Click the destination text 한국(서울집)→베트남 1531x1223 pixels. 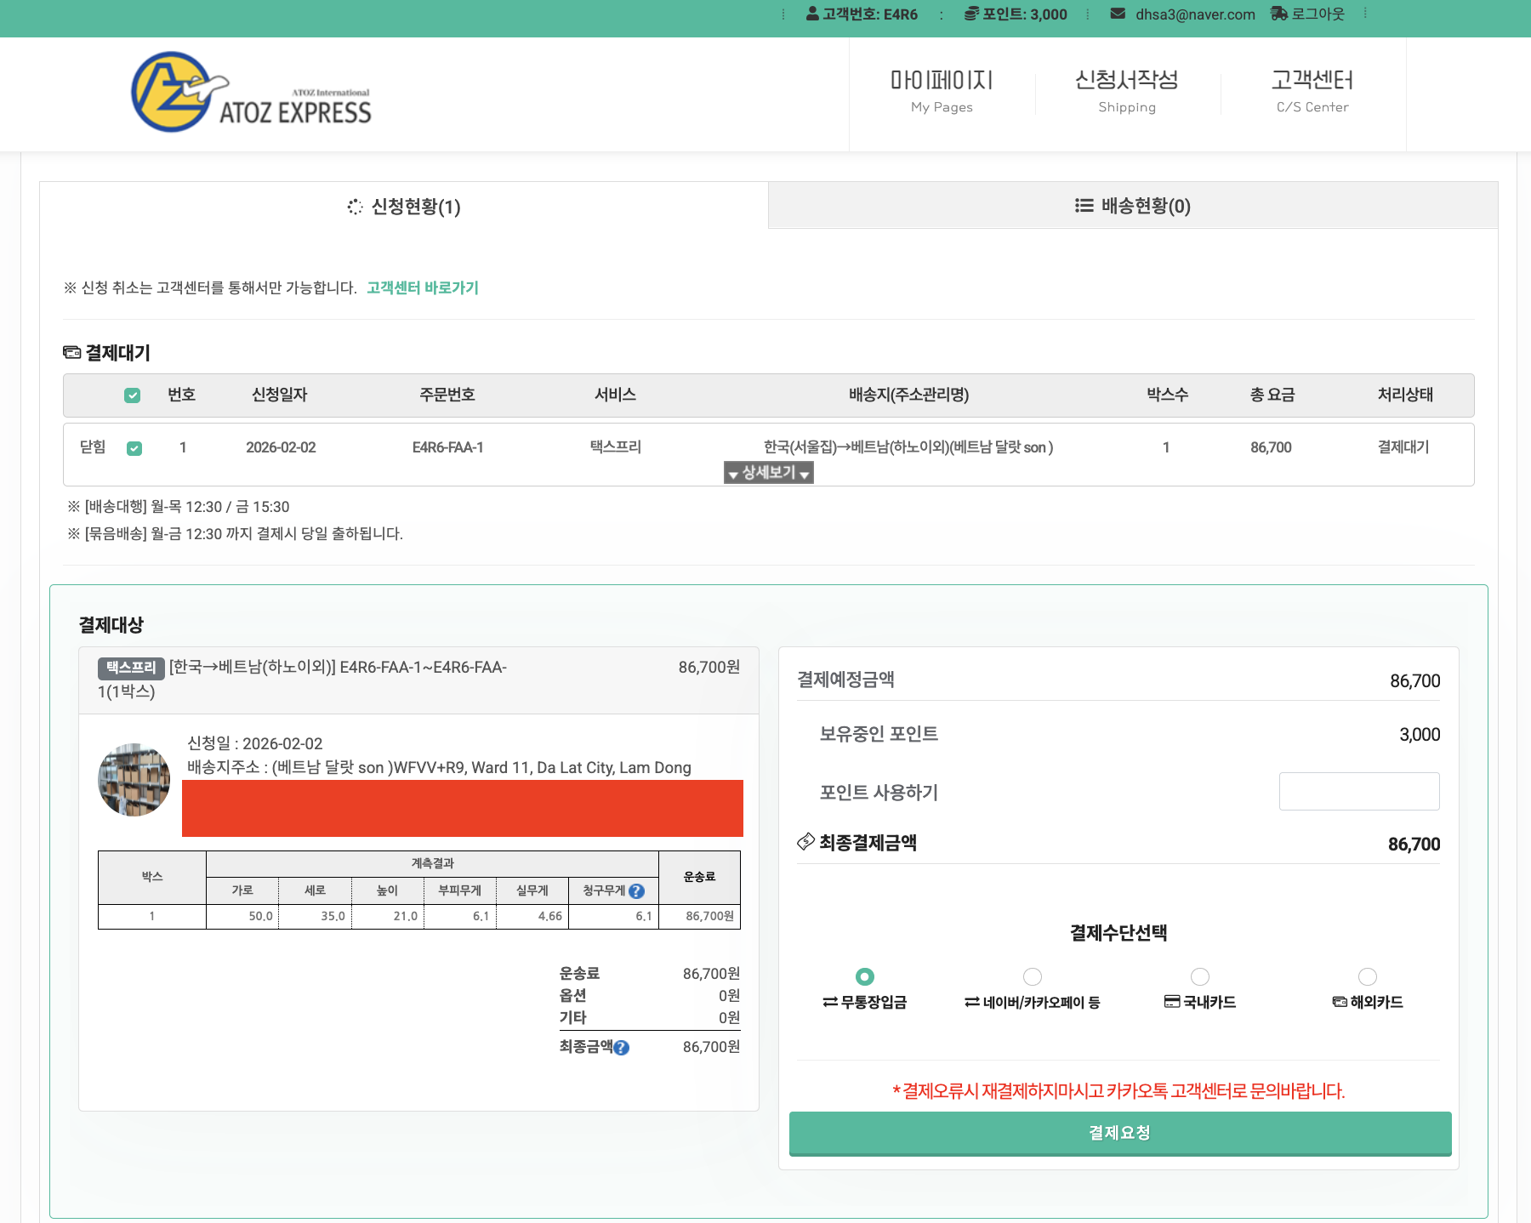(x=908, y=447)
